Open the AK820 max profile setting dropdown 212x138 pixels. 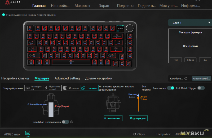tap(184, 134)
